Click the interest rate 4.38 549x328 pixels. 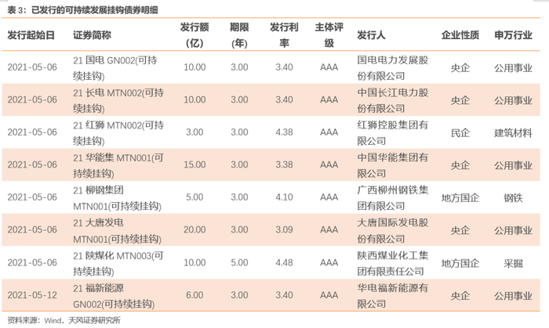pyautogui.click(x=284, y=132)
